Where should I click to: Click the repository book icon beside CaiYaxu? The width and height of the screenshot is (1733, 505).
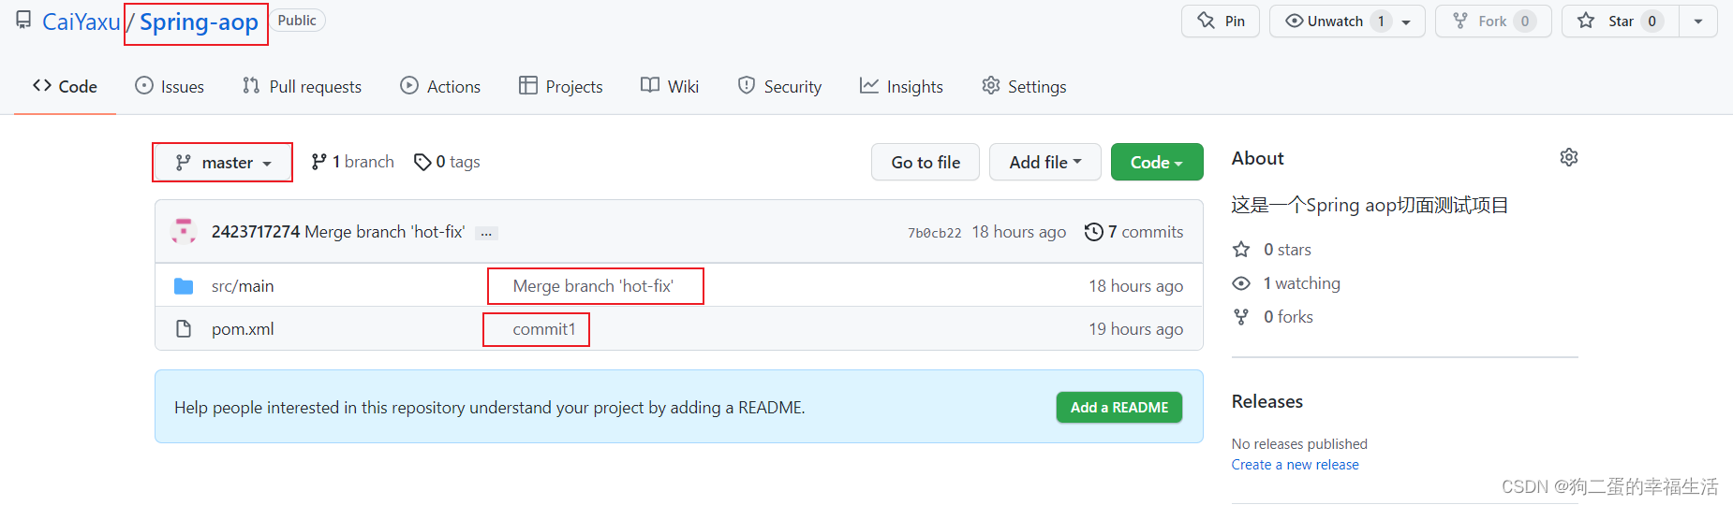[x=23, y=20]
